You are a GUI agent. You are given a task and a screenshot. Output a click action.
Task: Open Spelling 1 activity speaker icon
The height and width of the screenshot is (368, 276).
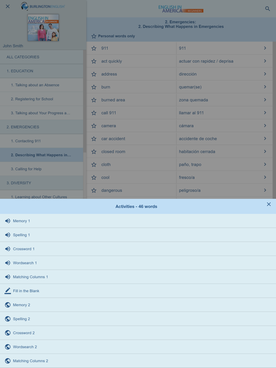[x=8, y=235]
